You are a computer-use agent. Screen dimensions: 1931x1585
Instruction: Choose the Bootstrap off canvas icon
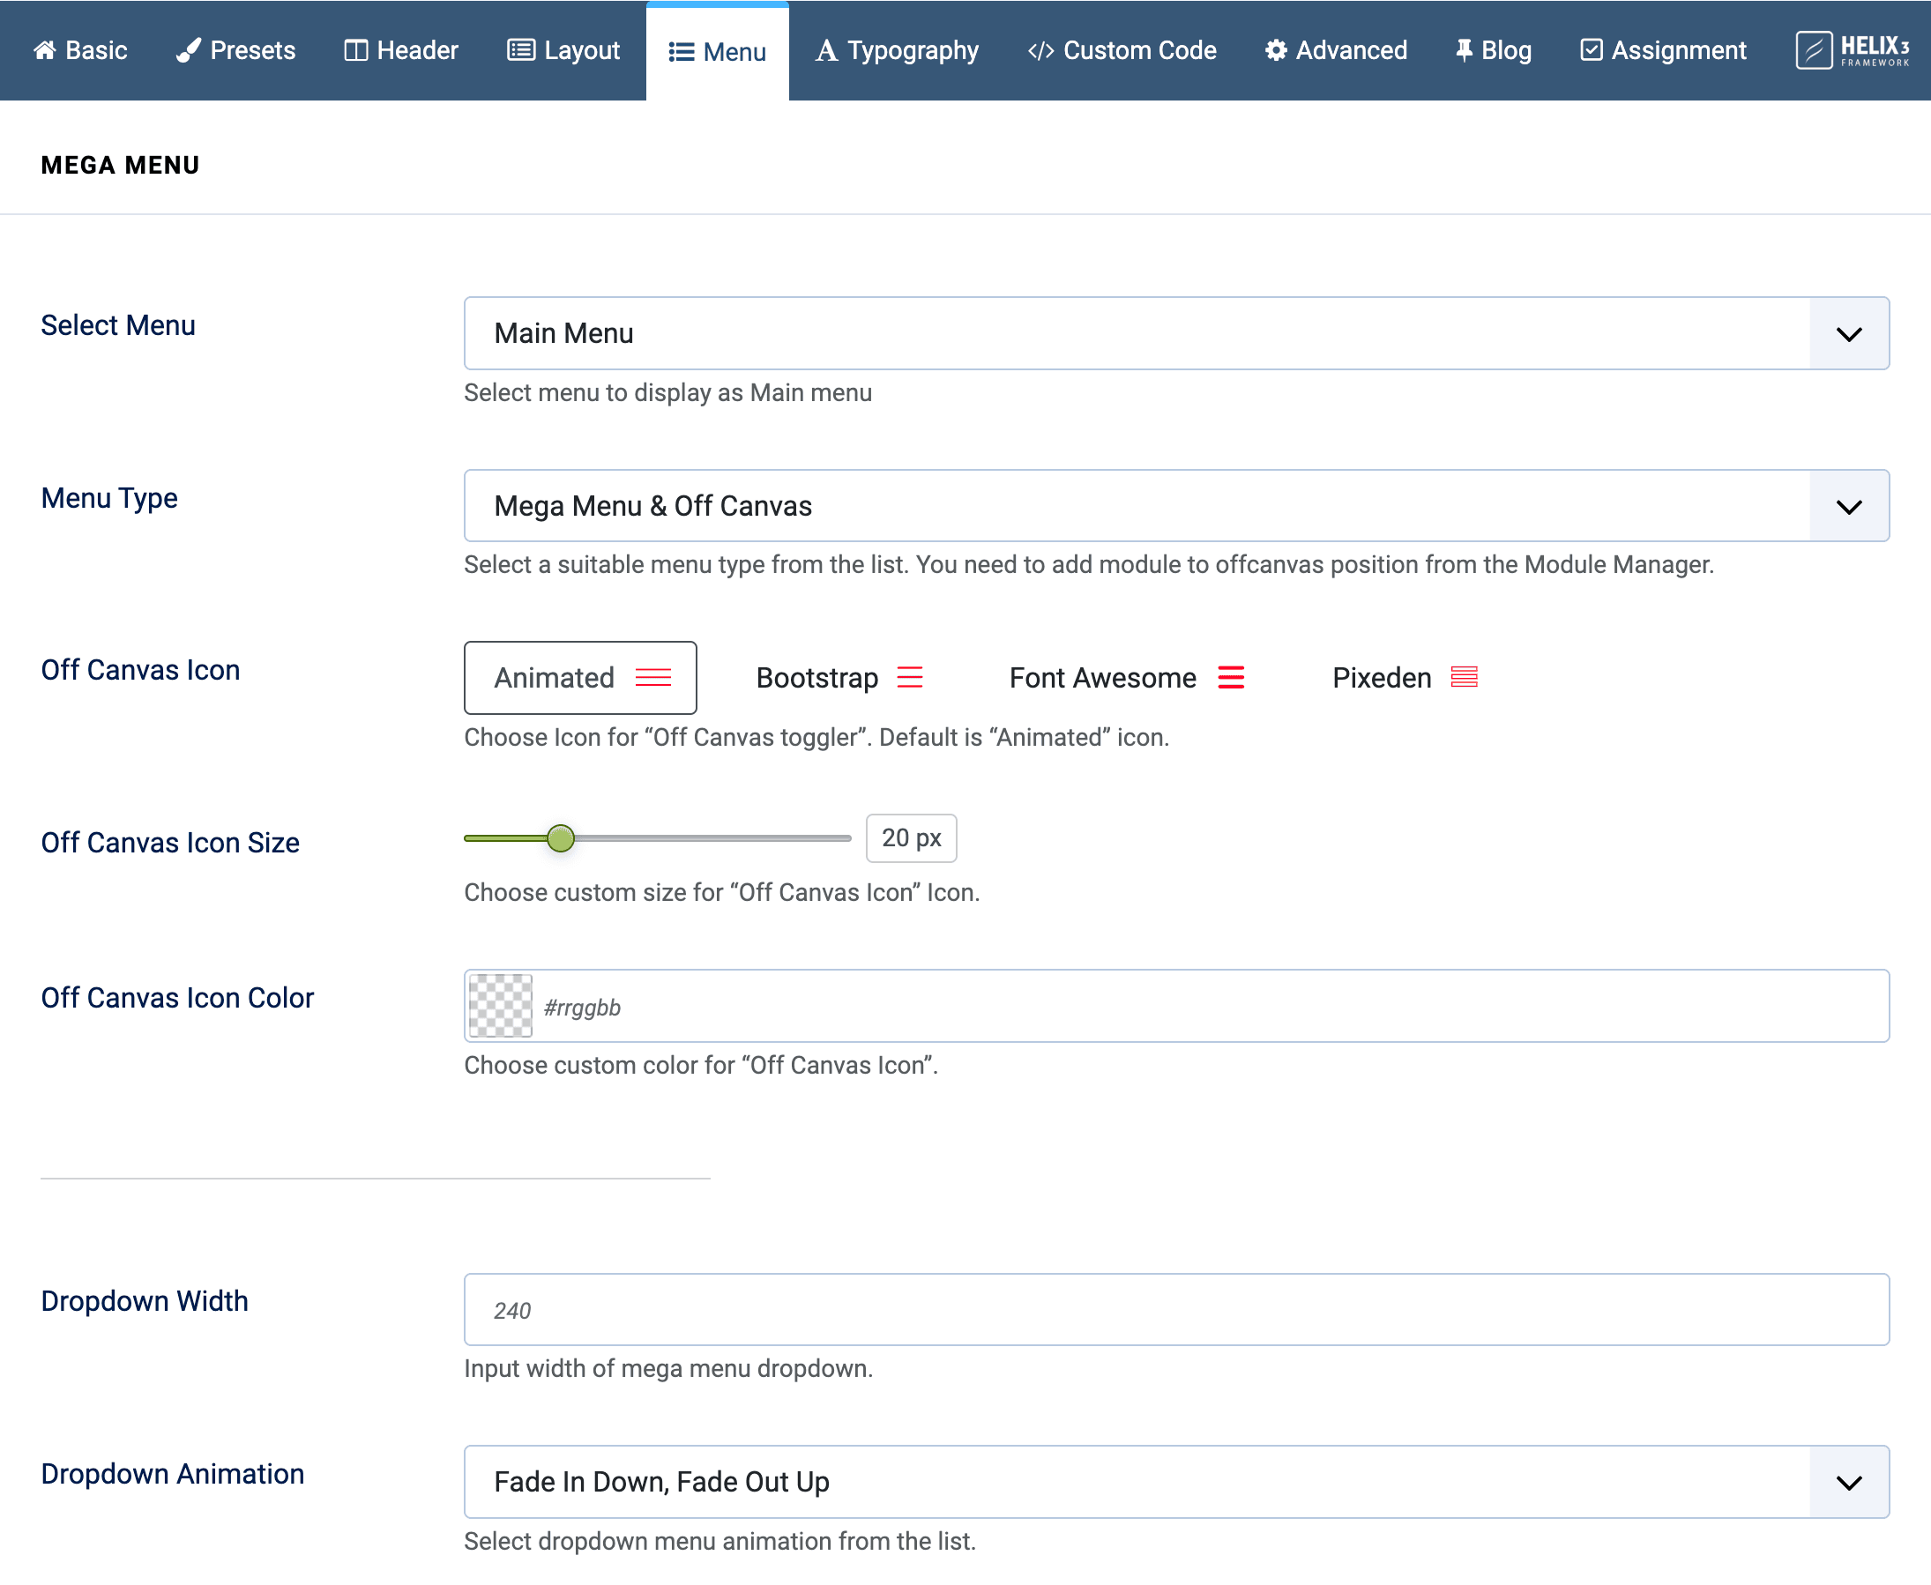click(839, 677)
